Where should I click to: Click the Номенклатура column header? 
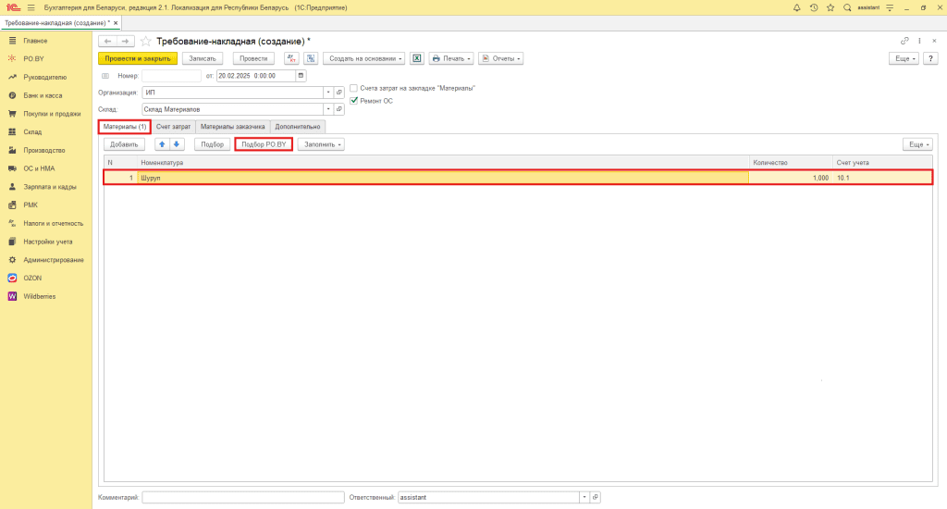[x=443, y=163]
